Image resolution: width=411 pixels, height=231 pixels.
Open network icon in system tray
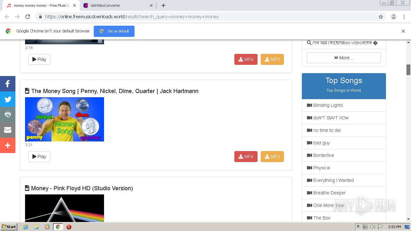[365, 227]
